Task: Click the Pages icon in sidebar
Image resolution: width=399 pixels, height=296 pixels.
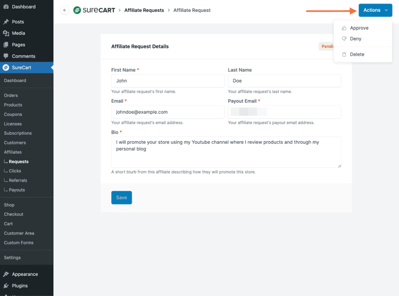Action: [x=6, y=45]
